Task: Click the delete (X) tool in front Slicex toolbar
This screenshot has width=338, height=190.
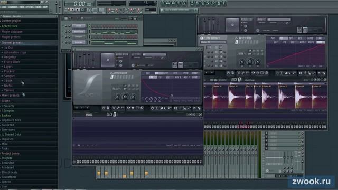Action: coord(114,108)
